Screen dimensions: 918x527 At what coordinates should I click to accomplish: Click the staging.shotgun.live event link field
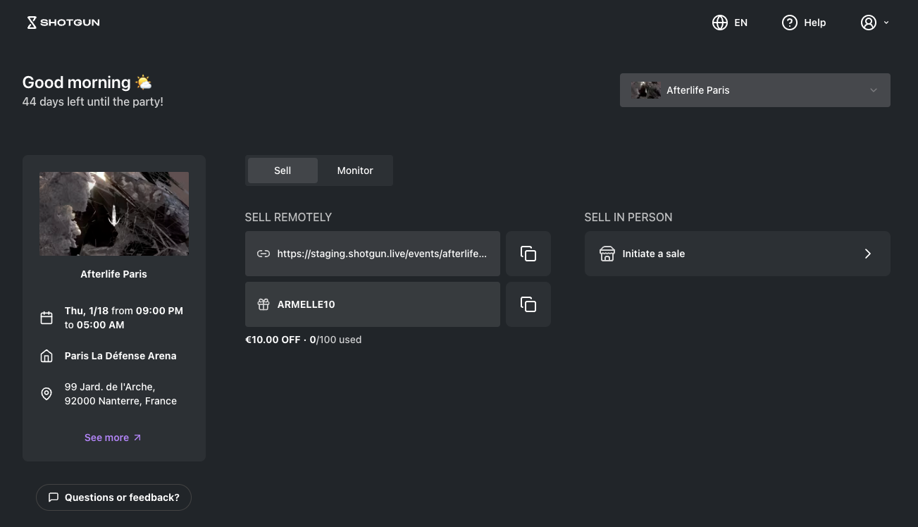373,254
